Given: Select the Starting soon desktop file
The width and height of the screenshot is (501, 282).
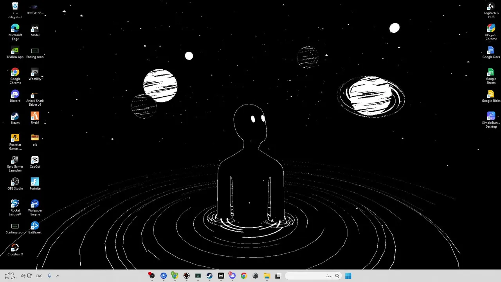Looking at the screenshot, I should (x=15, y=228).
